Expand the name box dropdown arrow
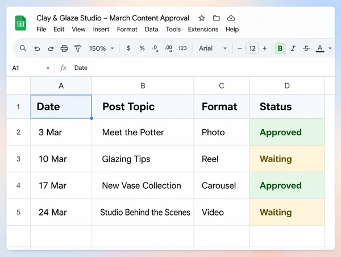 (48, 68)
